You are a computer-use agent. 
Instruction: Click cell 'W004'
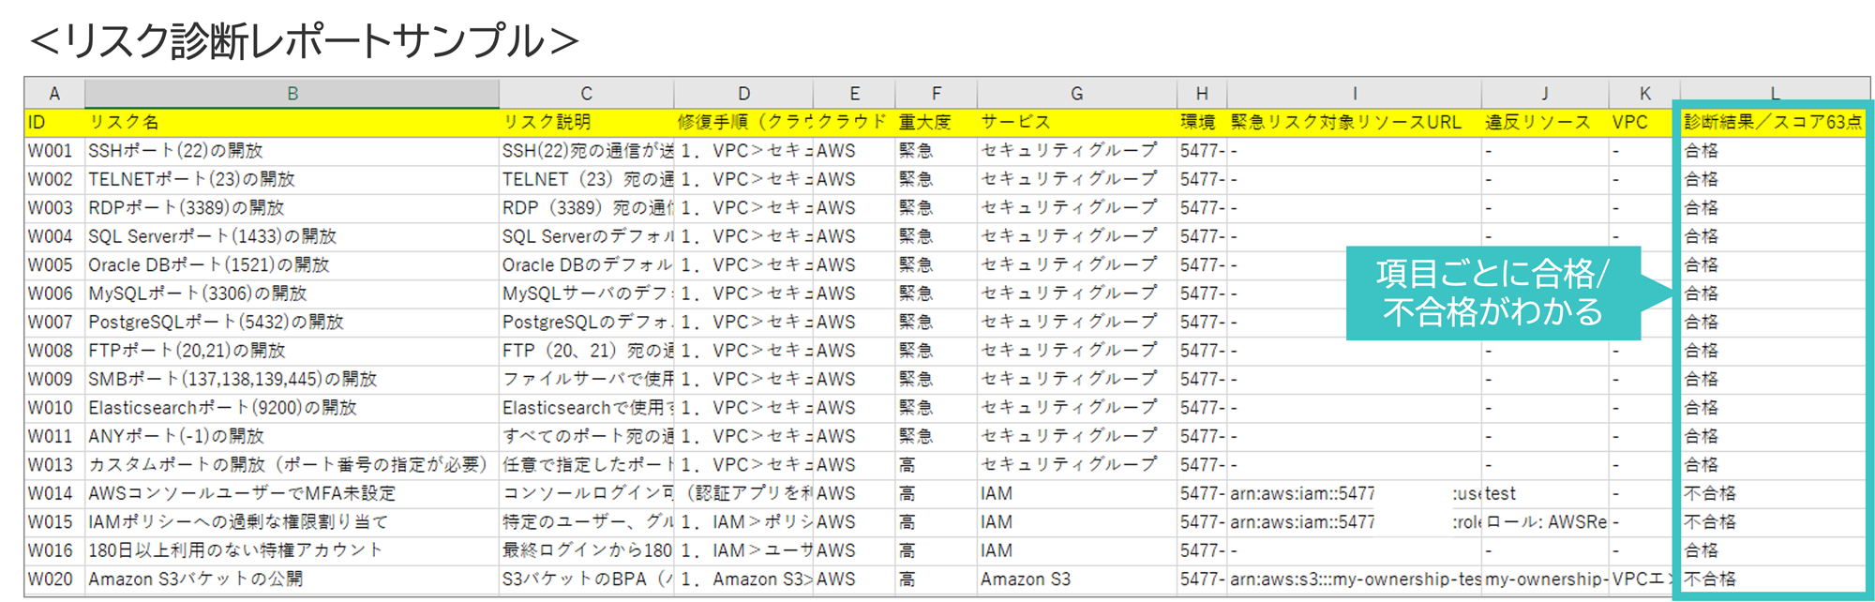tap(54, 236)
